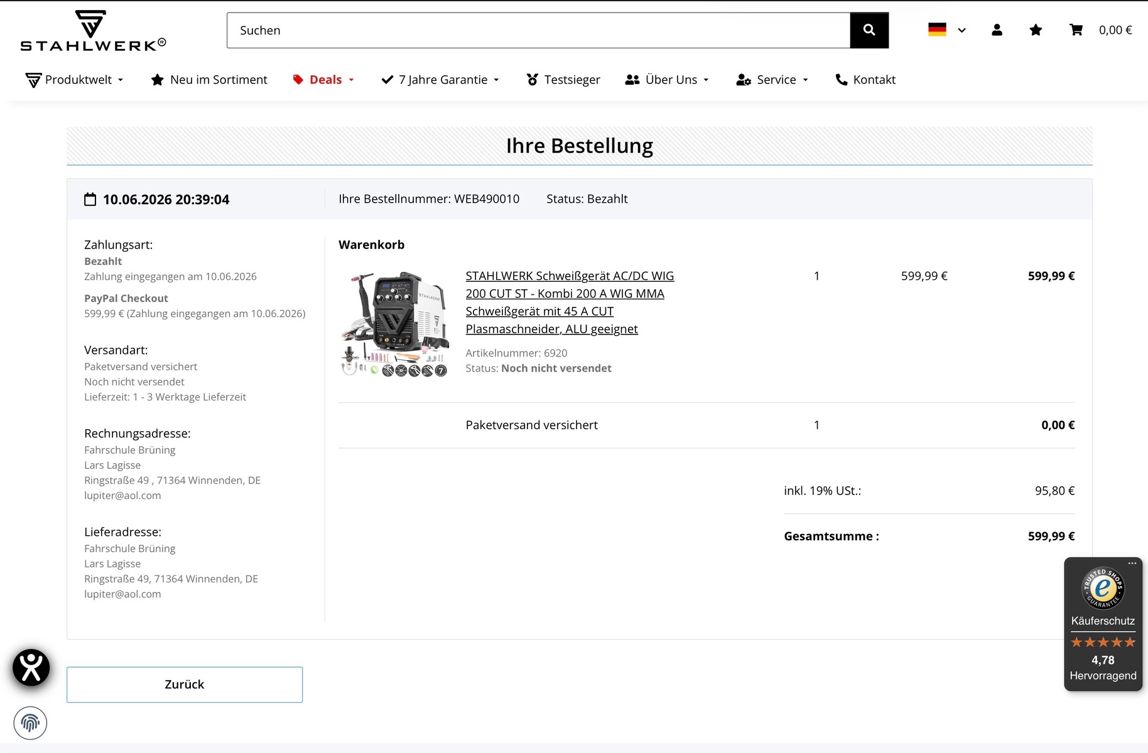Focus the Suchen search field
The height and width of the screenshot is (753, 1148).
coord(538,30)
